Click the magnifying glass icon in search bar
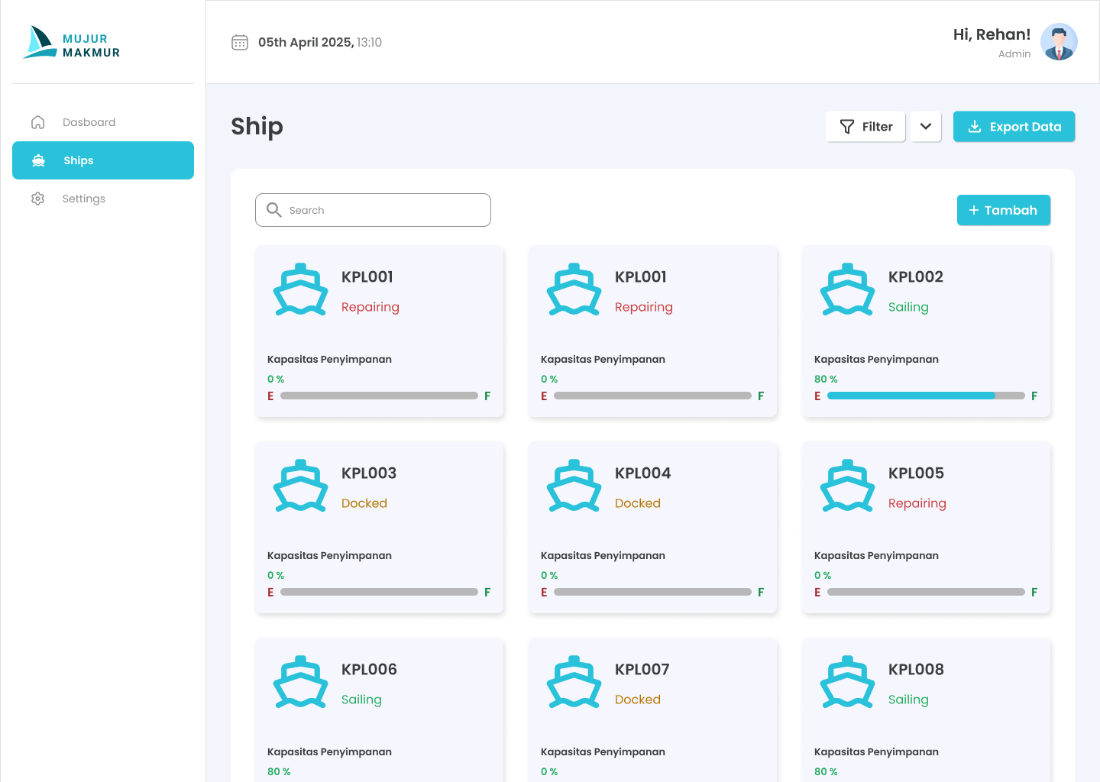The image size is (1100, 782). coord(274,209)
